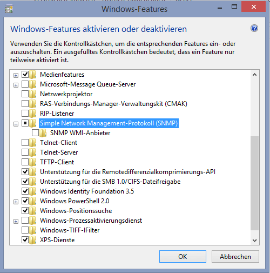The image size is (270, 273).
Task: Click the Abbrechen button
Action: [235, 256]
